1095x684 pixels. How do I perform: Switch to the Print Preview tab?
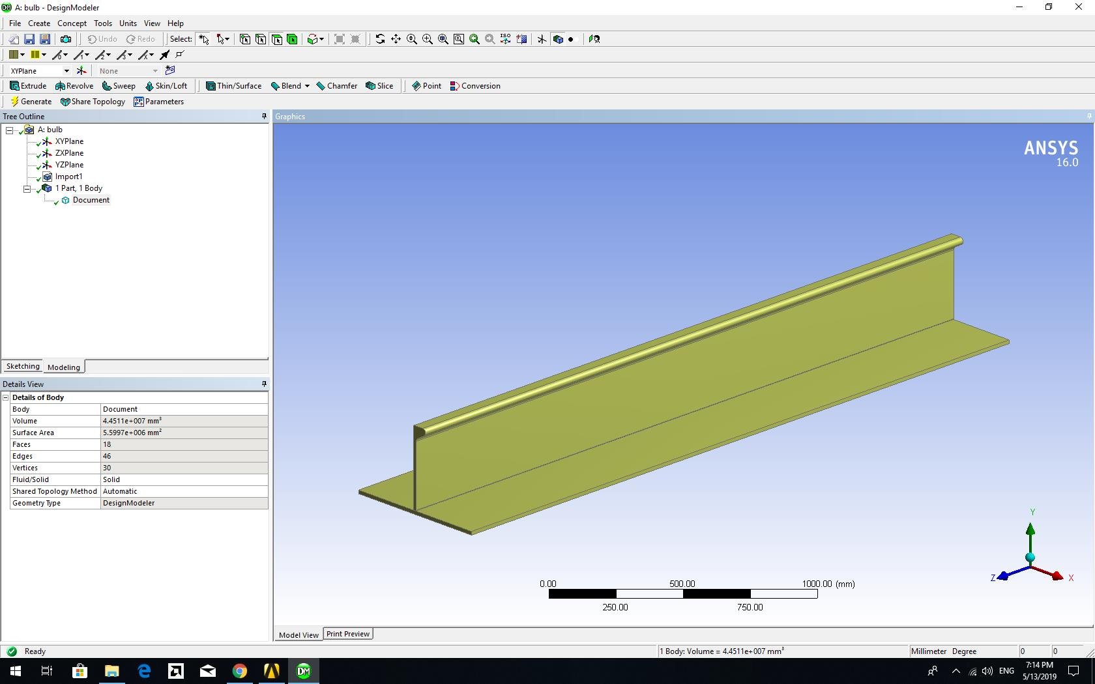click(x=348, y=634)
